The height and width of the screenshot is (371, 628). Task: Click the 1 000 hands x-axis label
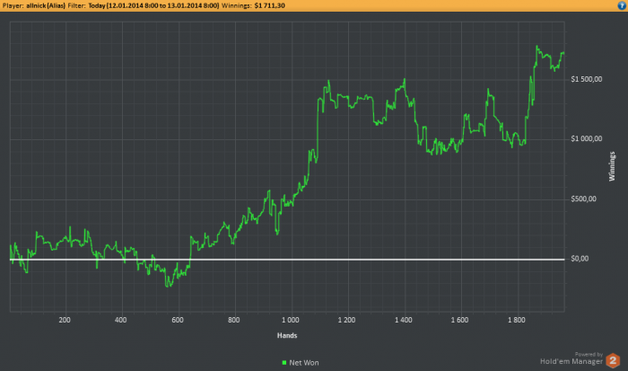click(x=290, y=320)
